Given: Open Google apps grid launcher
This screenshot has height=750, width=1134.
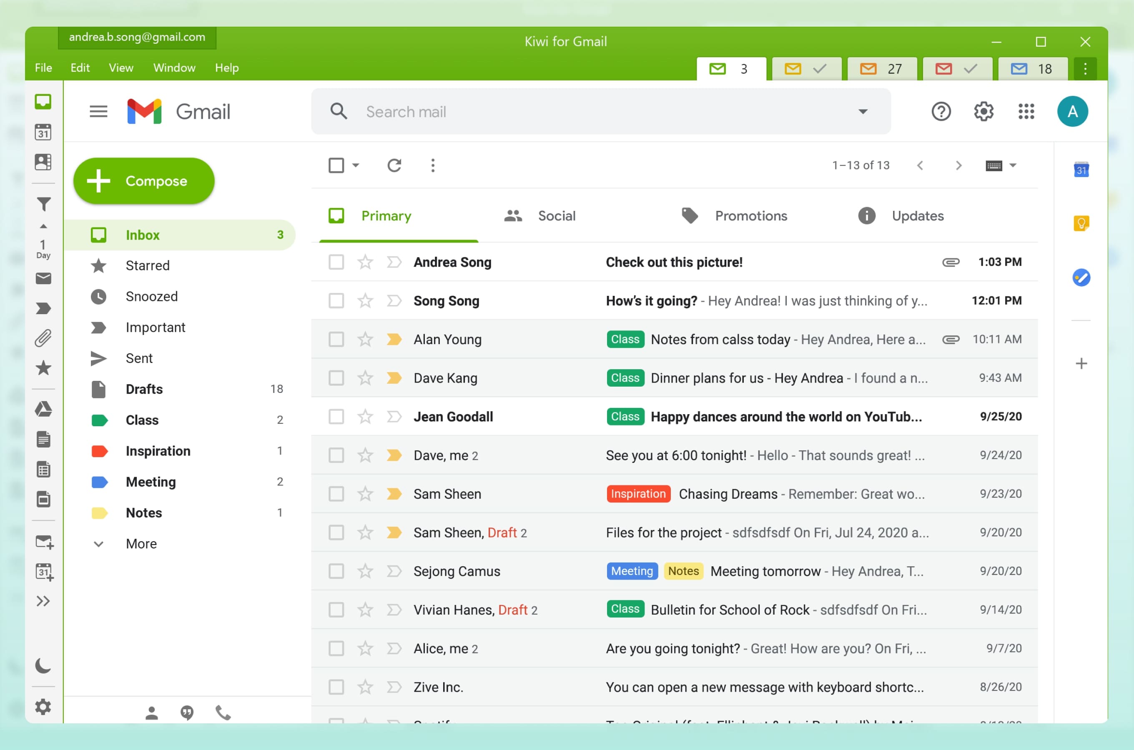Looking at the screenshot, I should (x=1026, y=111).
